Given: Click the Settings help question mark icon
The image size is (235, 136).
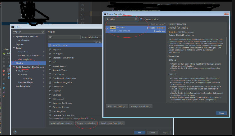Looking at the screenshot, I should [15, 132].
